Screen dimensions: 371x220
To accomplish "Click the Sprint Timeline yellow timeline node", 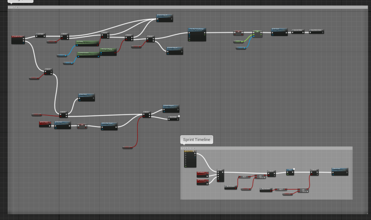I will [x=190, y=159].
